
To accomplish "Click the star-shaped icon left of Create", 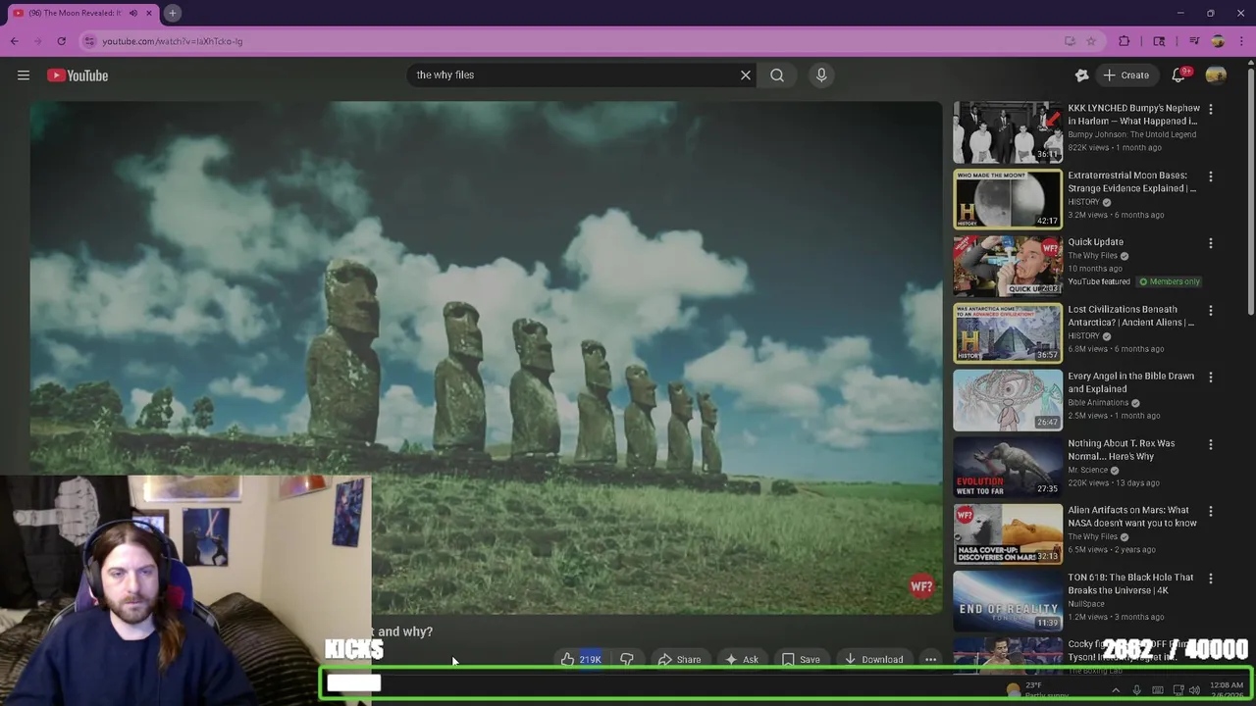I will (1081, 76).
